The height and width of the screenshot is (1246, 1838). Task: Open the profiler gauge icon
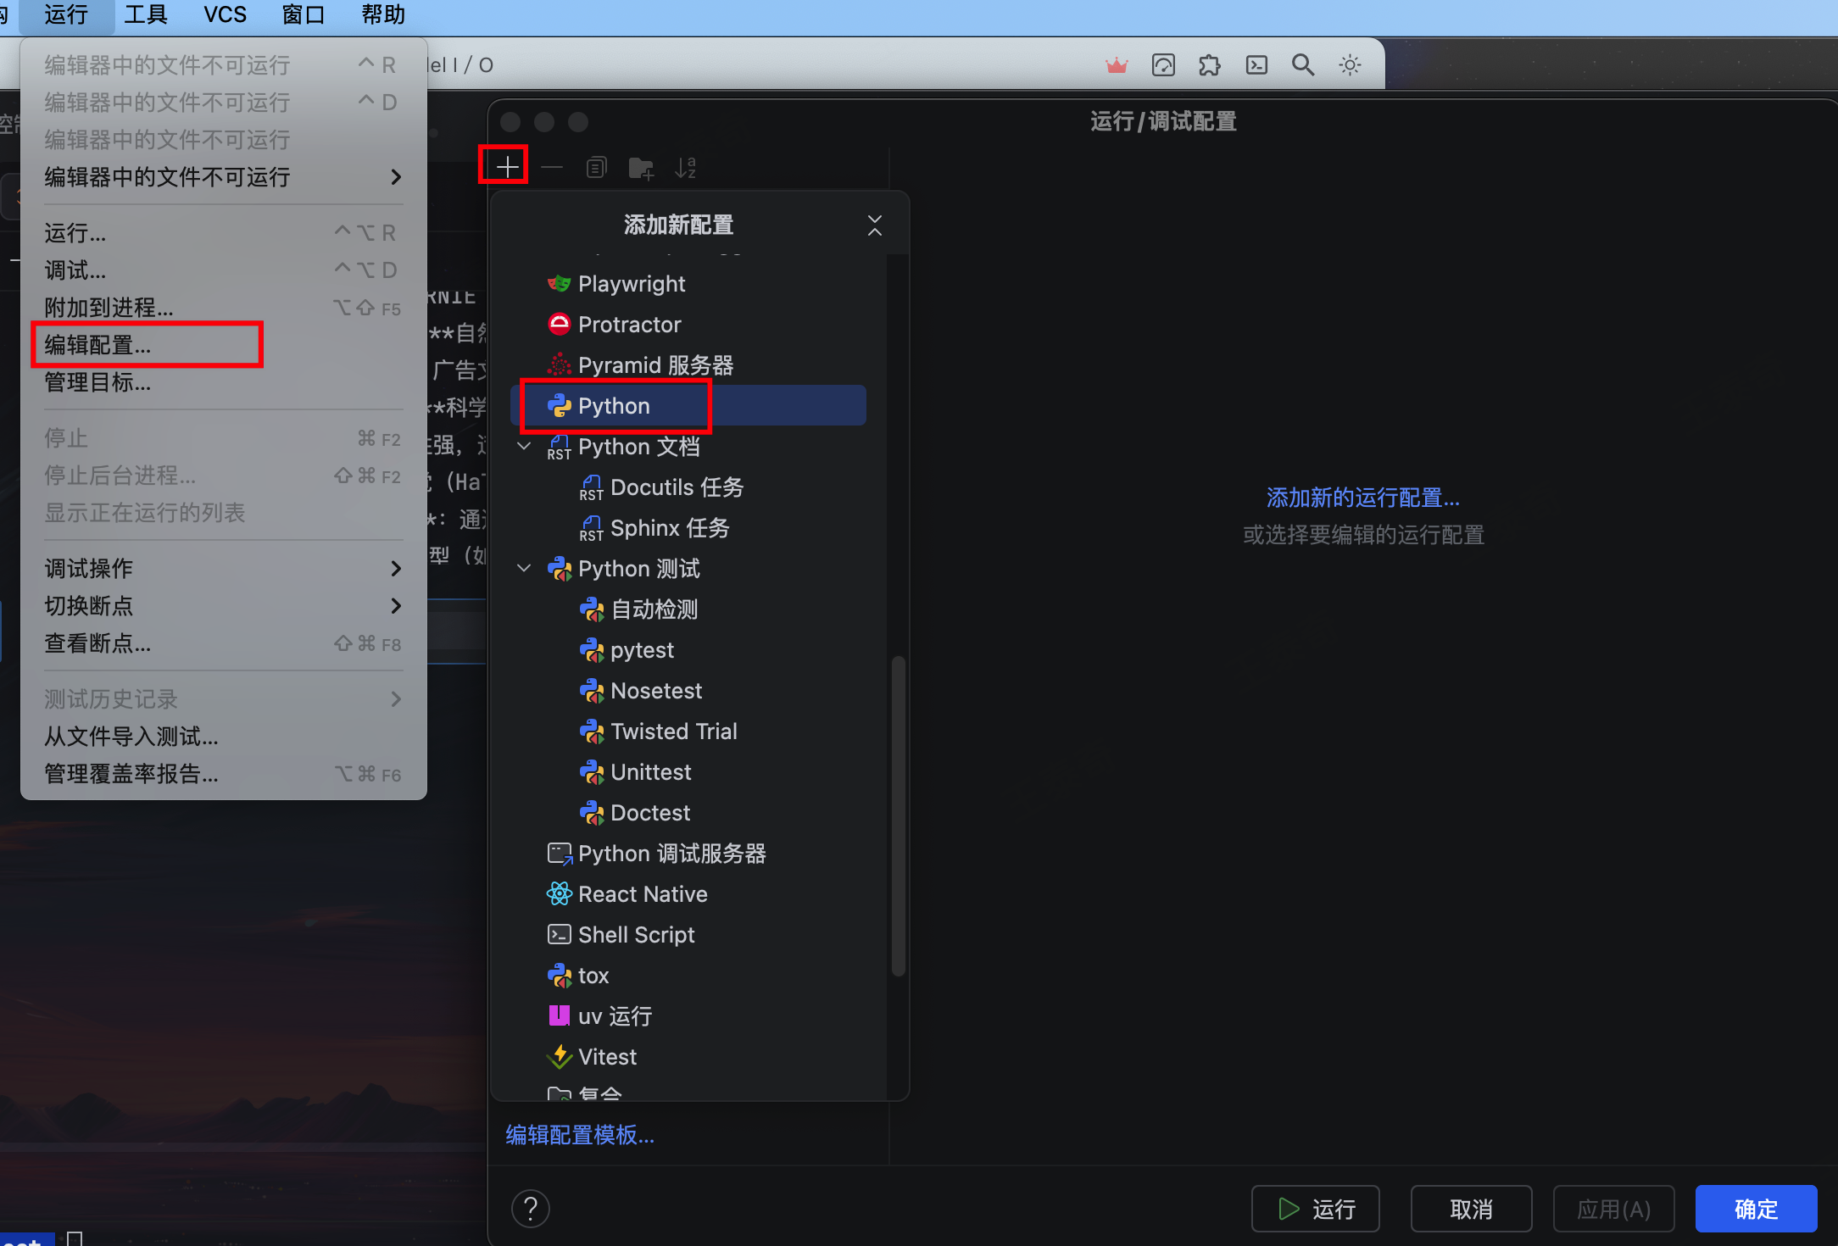coord(1163,64)
